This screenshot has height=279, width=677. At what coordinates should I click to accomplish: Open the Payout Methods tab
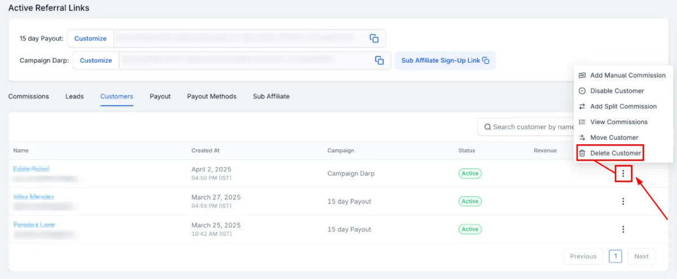tap(212, 96)
